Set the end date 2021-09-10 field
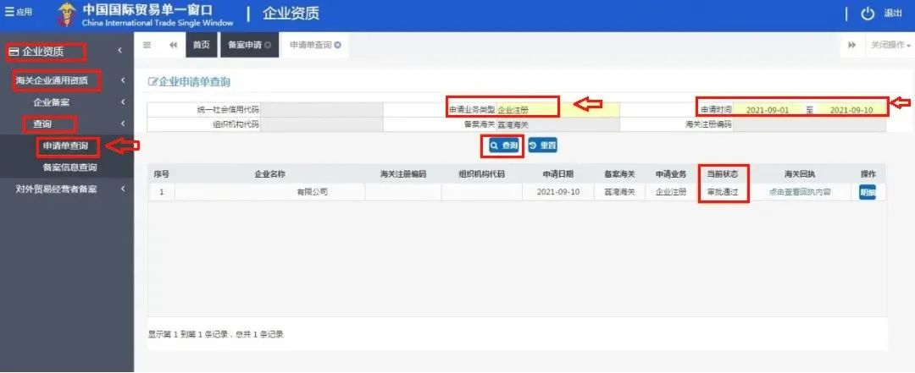Viewport: 915px width, 373px height. (851, 110)
